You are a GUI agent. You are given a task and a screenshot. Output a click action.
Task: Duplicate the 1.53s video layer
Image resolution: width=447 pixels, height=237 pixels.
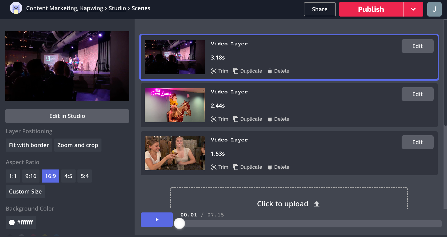248,167
